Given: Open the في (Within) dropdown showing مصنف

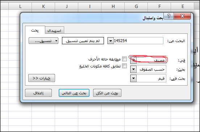Looking at the screenshot, I should click(148, 60).
